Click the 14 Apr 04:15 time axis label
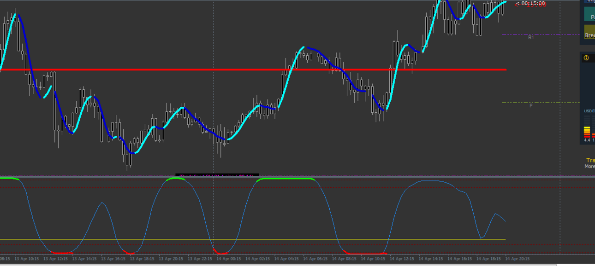The width and height of the screenshot is (595, 266). 286,259
